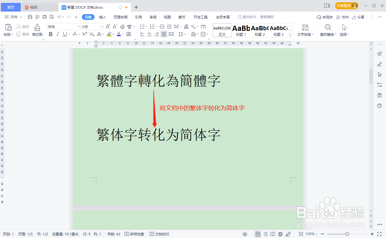Screen dimensions: 386x238
Task: Switch to Outline view in status bar
Action: pyautogui.click(x=265, y=234)
